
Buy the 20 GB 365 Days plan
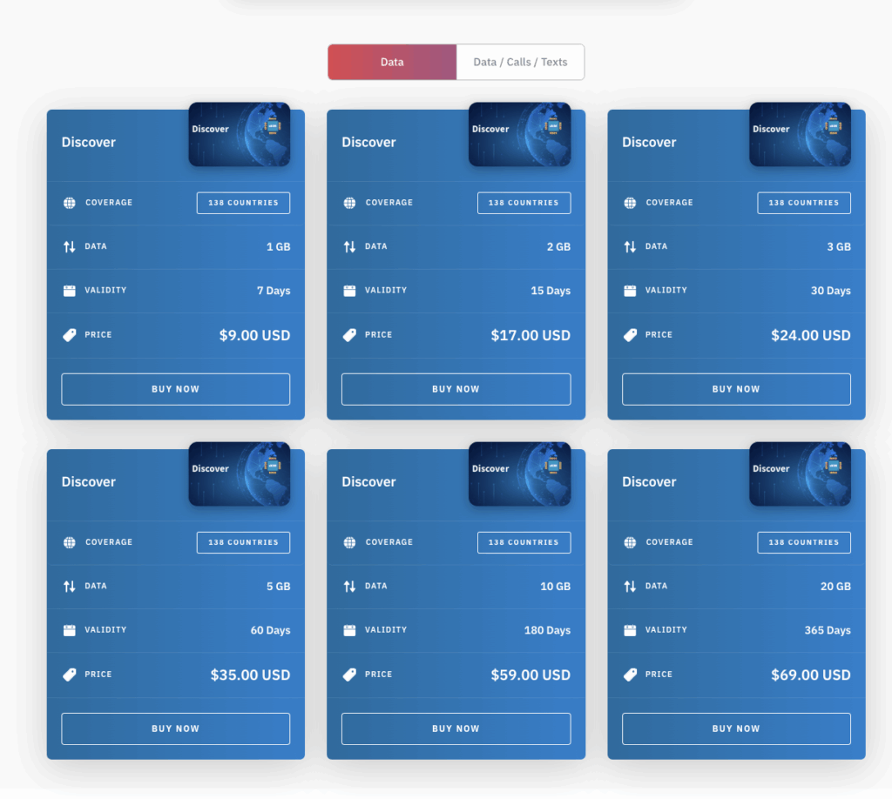pyautogui.click(x=736, y=728)
